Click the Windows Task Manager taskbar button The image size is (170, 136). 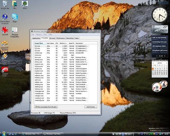(x=53, y=134)
